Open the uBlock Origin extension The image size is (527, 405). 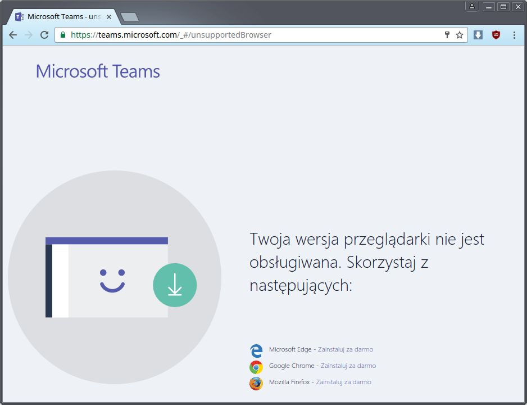pyautogui.click(x=496, y=35)
